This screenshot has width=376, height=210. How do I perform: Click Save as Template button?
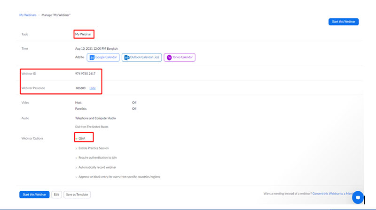coord(77,194)
